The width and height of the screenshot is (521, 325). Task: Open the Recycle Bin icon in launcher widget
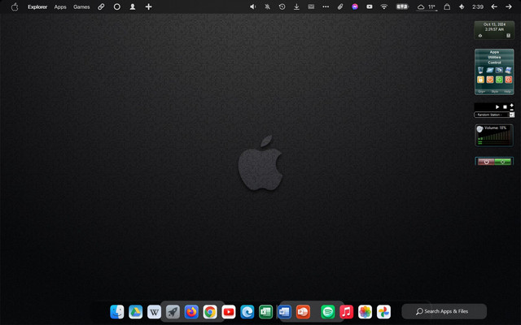coord(480,71)
